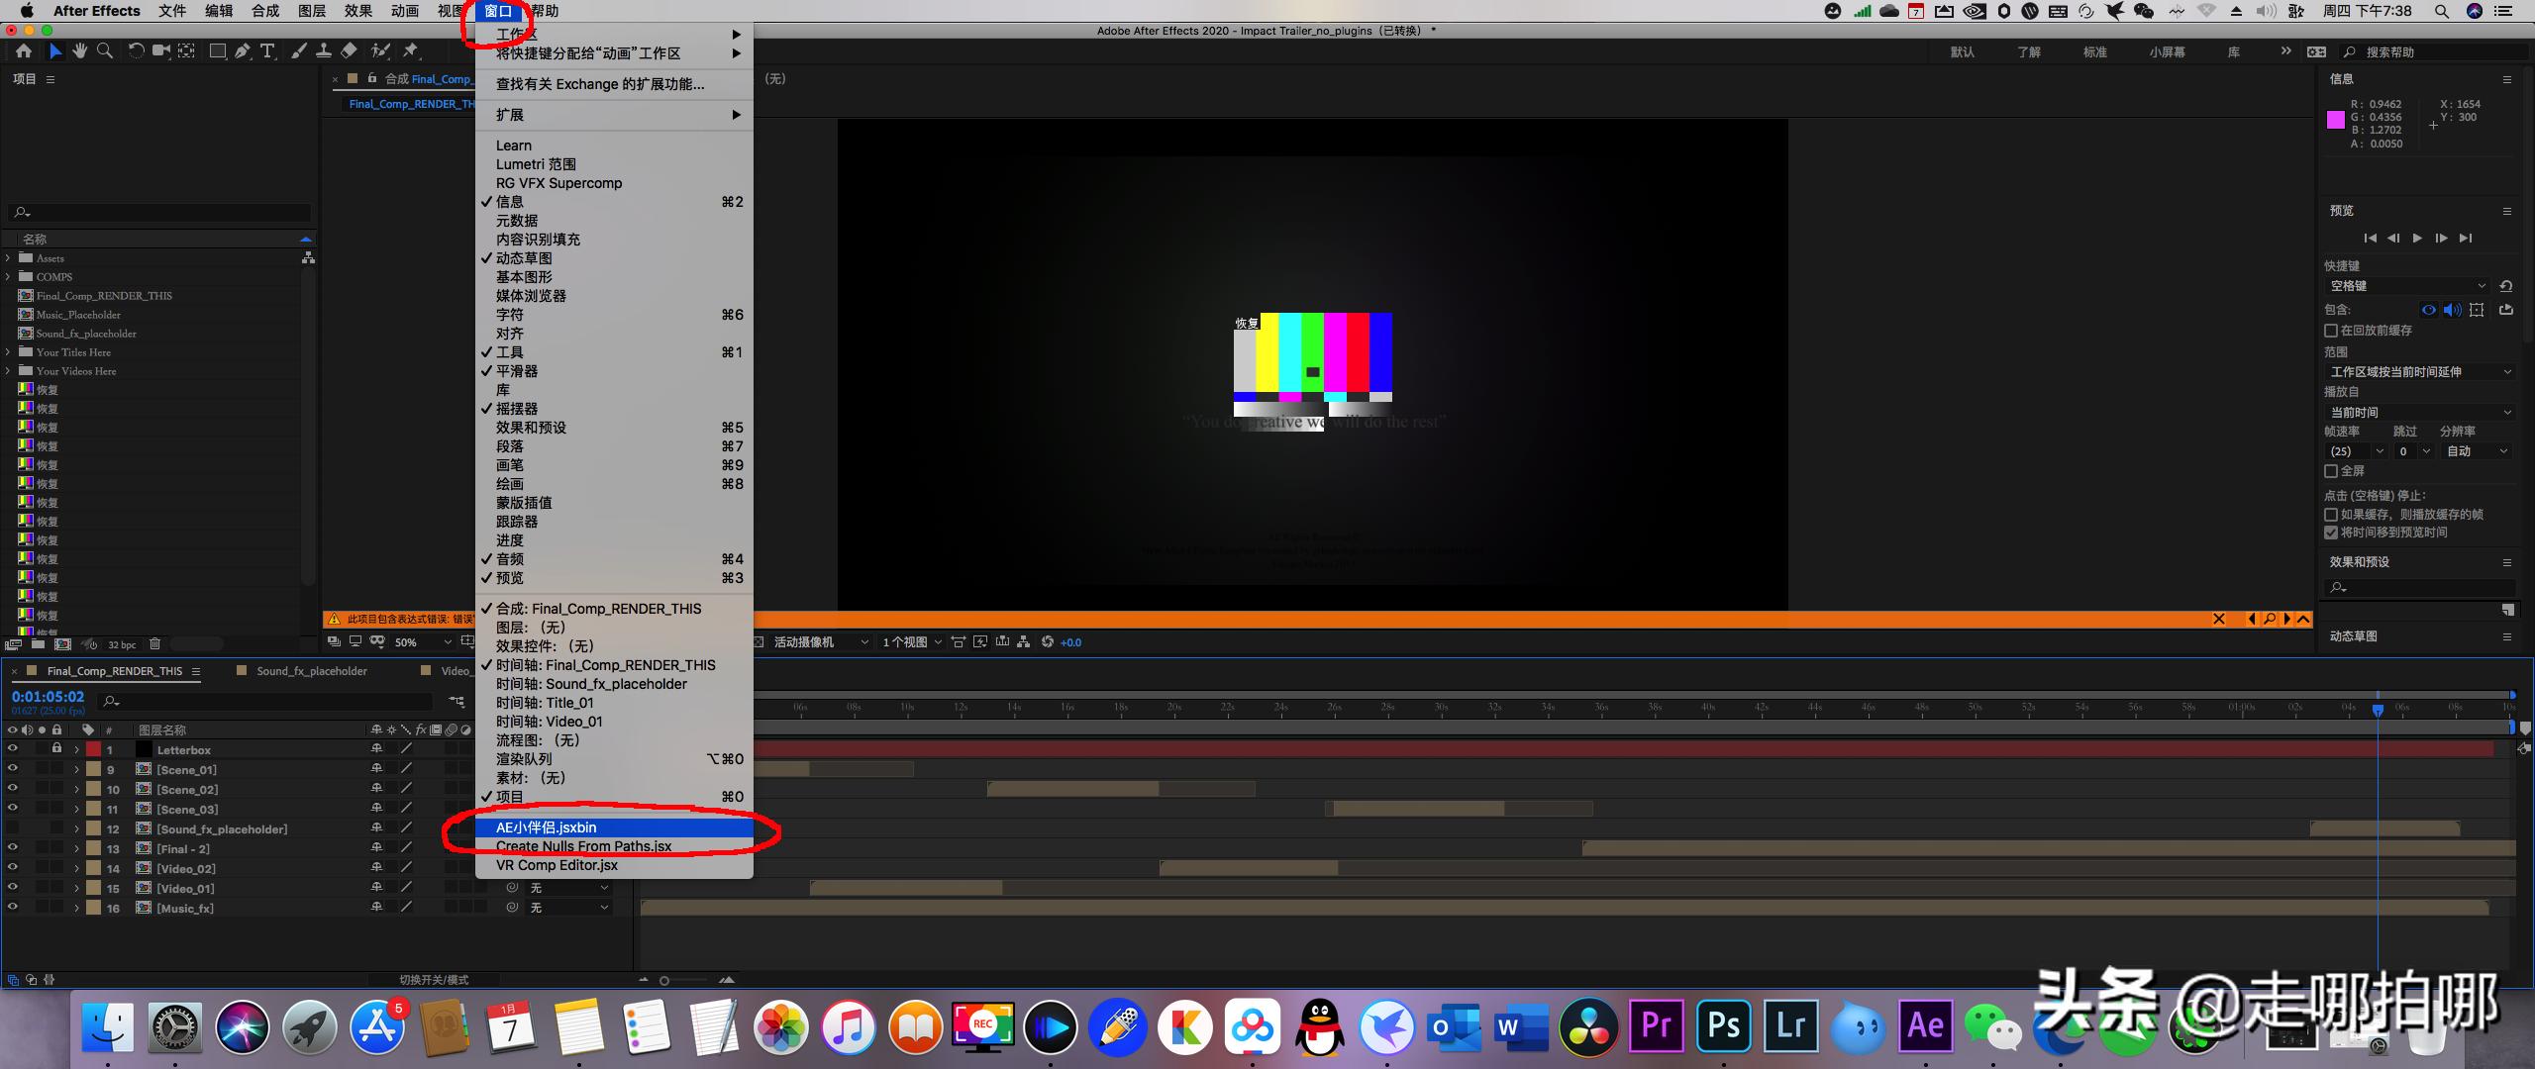Enable 在回放前缓存 checkbox
2535x1069 pixels.
click(x=2331, y=331)
